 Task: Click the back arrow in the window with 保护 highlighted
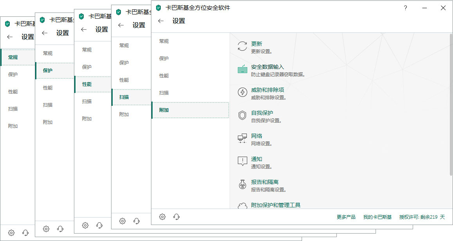pos(45,33)
